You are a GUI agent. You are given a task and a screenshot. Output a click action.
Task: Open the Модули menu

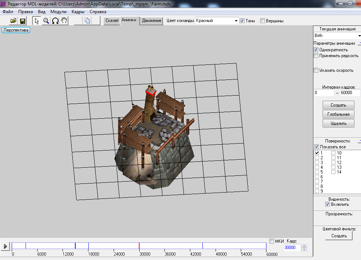(x=58, y=12)
